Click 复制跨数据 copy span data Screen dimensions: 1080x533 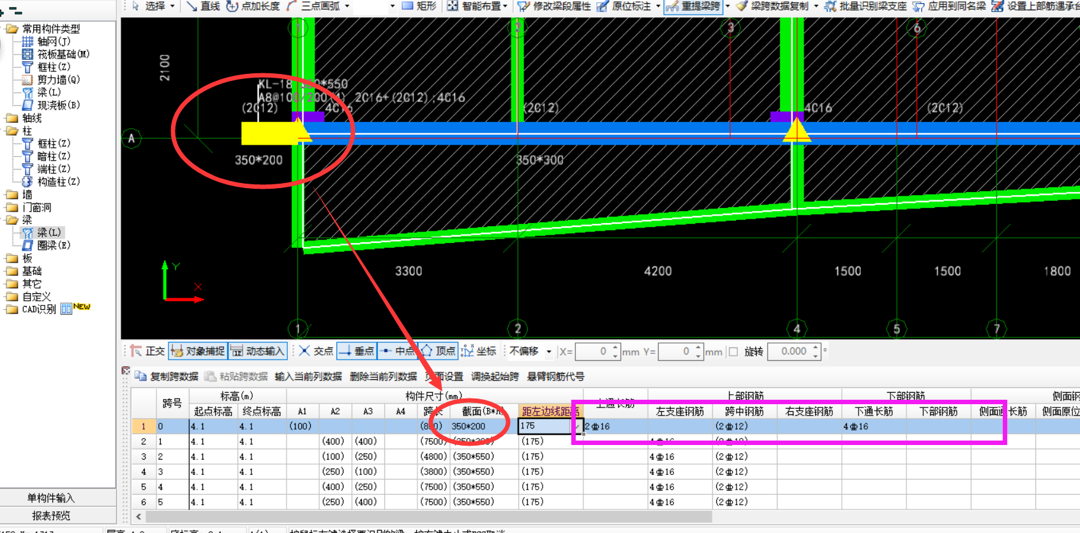click(167, 376)
